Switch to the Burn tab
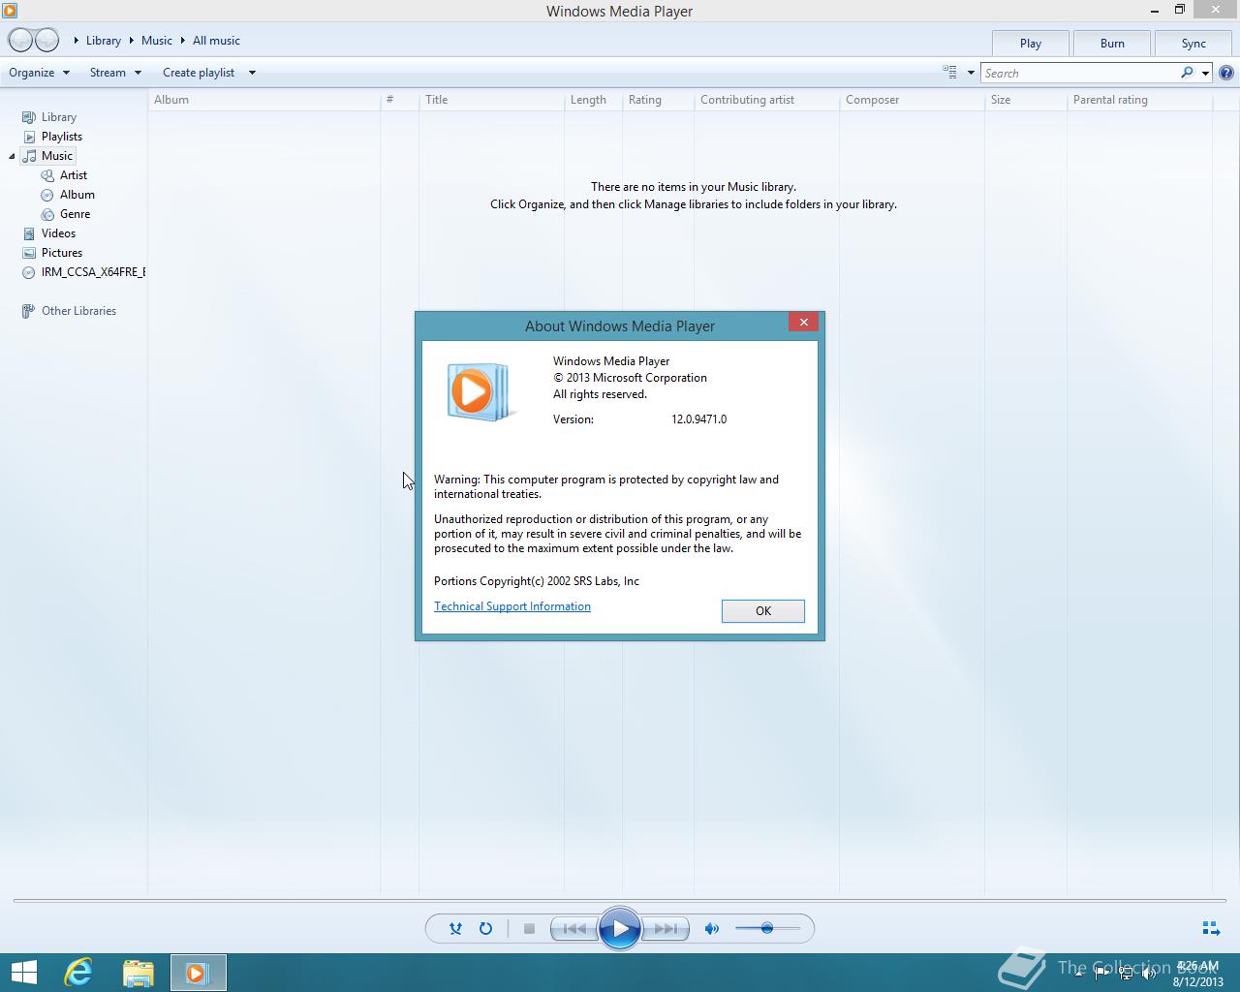 pos(1112,43)
